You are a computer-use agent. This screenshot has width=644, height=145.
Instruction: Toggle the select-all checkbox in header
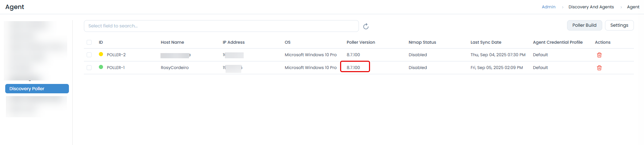[89, 42]
